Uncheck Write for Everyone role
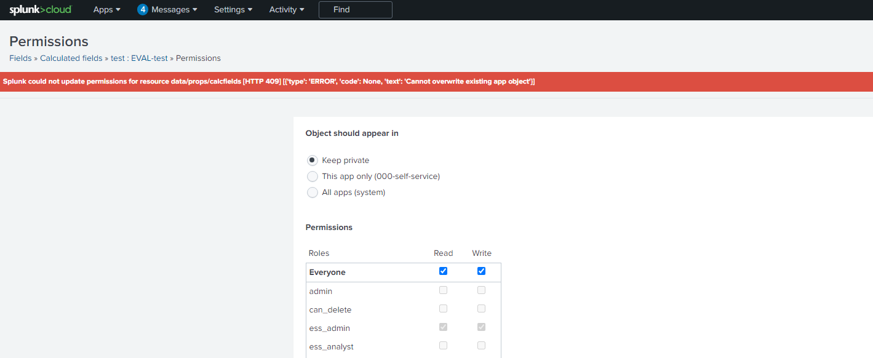873x358 pixels. (x=481, y=271)
